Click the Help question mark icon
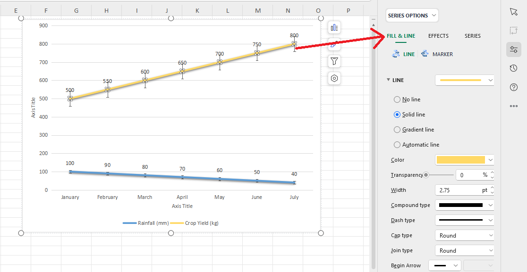Screen dimensions: 527x272 click(514, 87)
